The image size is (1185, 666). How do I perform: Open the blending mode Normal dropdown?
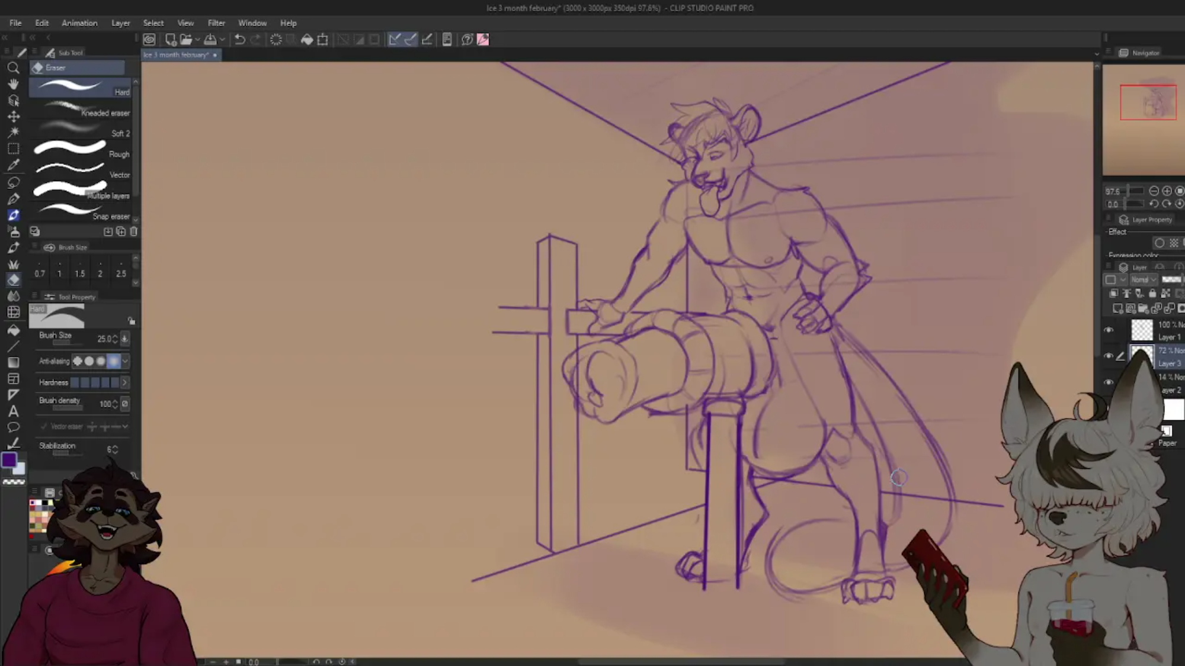pos(1144,279)
